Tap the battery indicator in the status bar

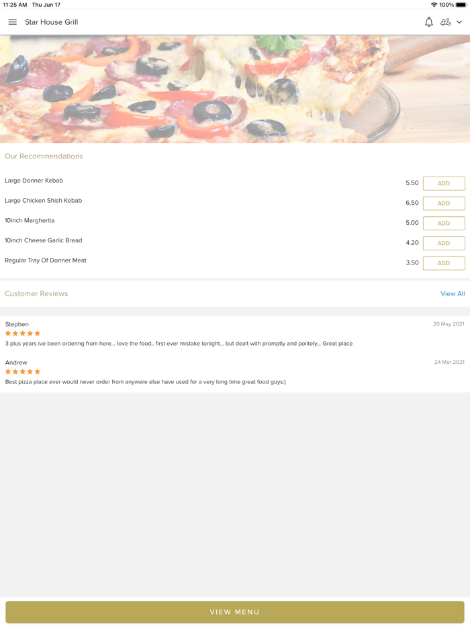(x=460, y=4)
